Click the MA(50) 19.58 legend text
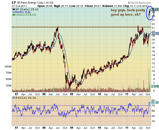The image size is (159, 130). [23, 12]
